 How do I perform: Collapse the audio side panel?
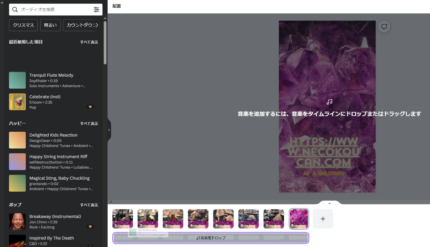[109, 130]
